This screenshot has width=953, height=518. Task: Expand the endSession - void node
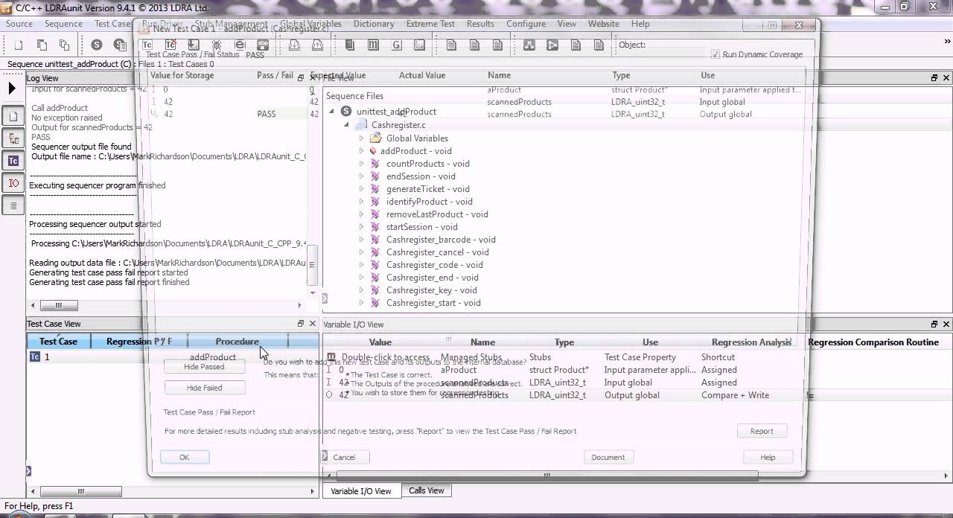pyautogui.click(x=362, y=176)
